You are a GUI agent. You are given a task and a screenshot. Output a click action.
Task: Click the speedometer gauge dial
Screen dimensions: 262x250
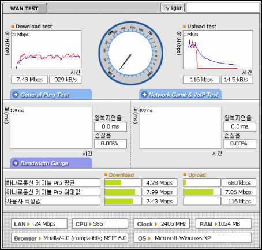(x=131, y=54)
